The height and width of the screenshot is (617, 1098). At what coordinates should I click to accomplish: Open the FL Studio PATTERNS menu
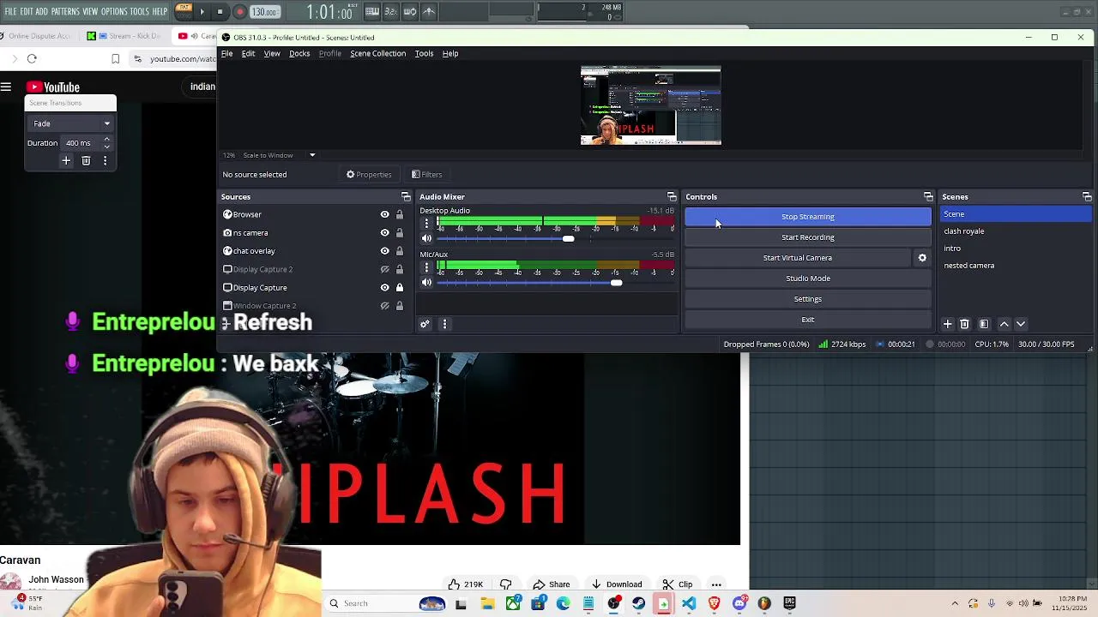pos(65,11)
